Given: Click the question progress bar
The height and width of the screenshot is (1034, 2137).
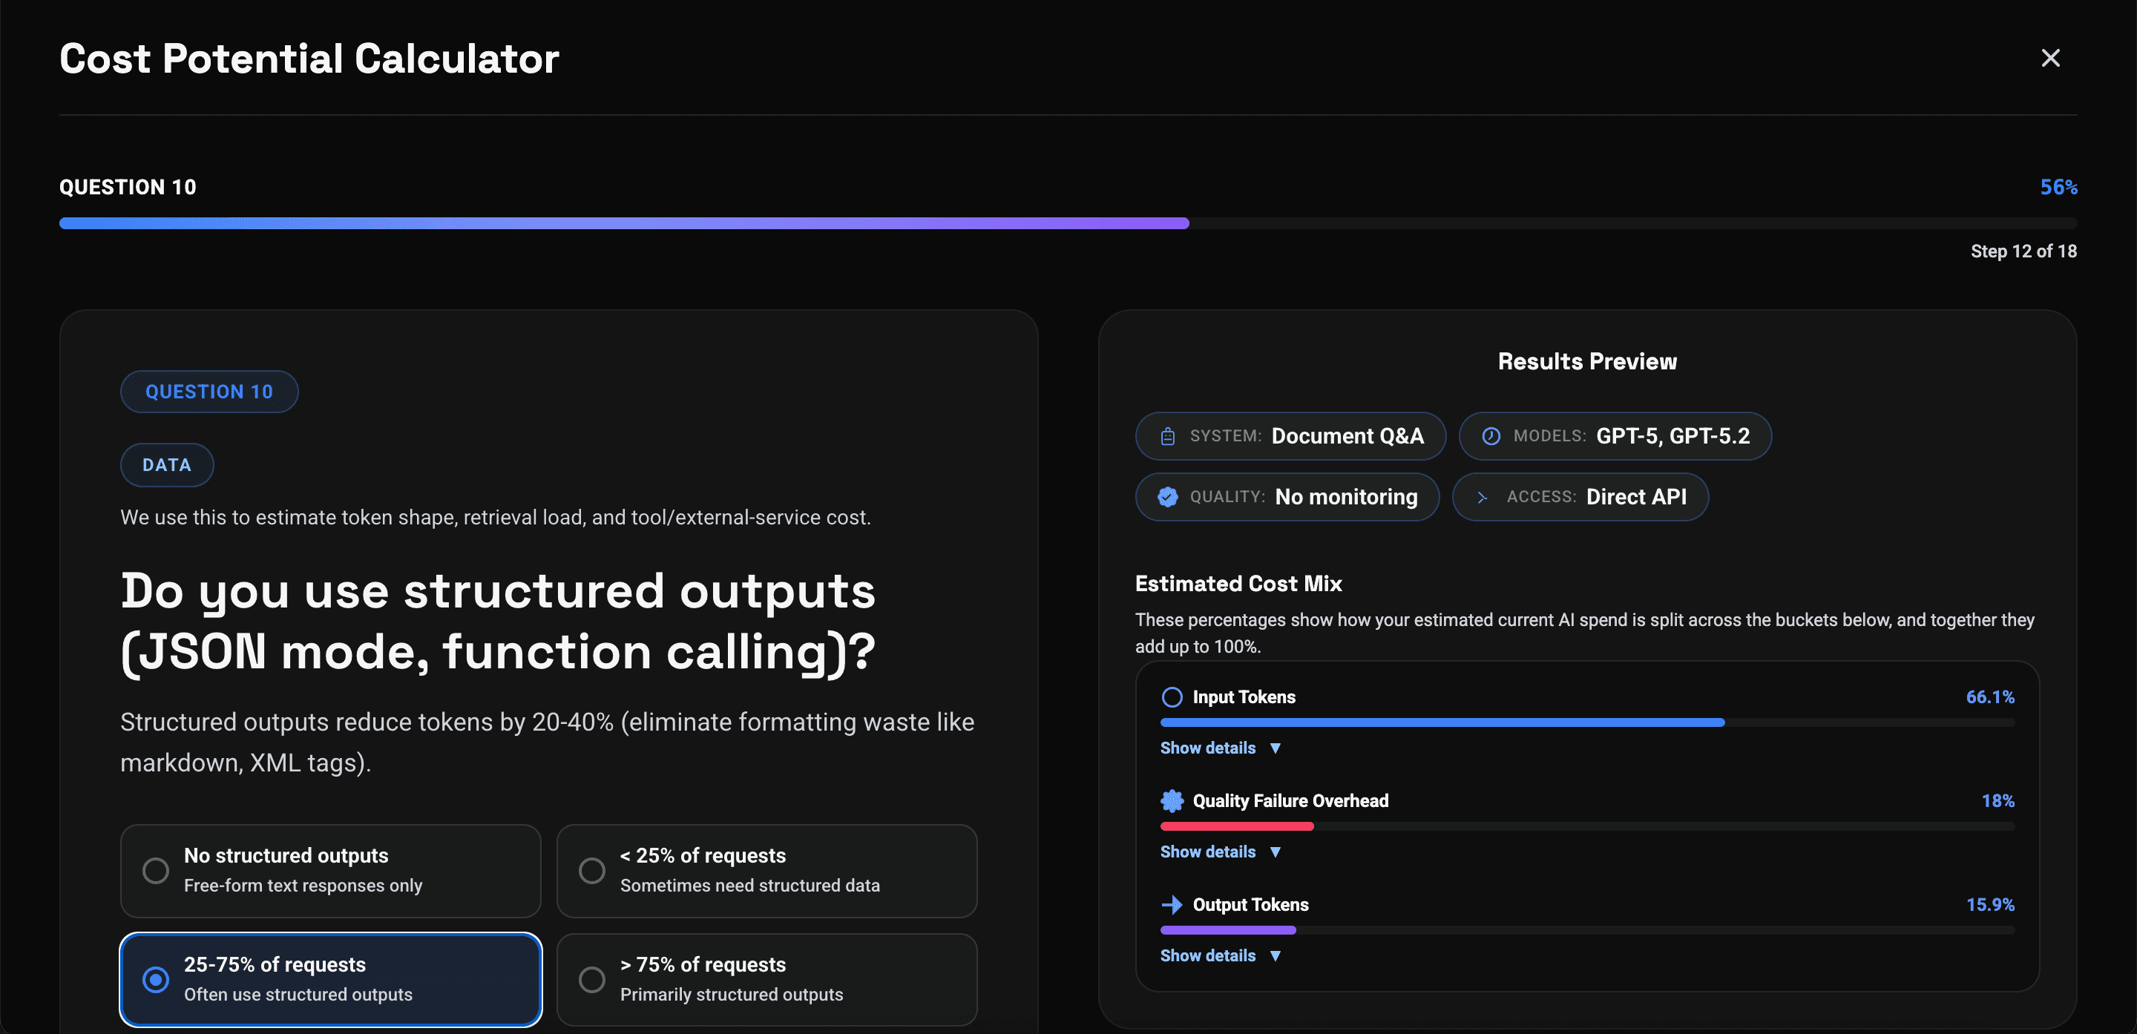Looking at the screenshot, I should (x=1068, y=223).
